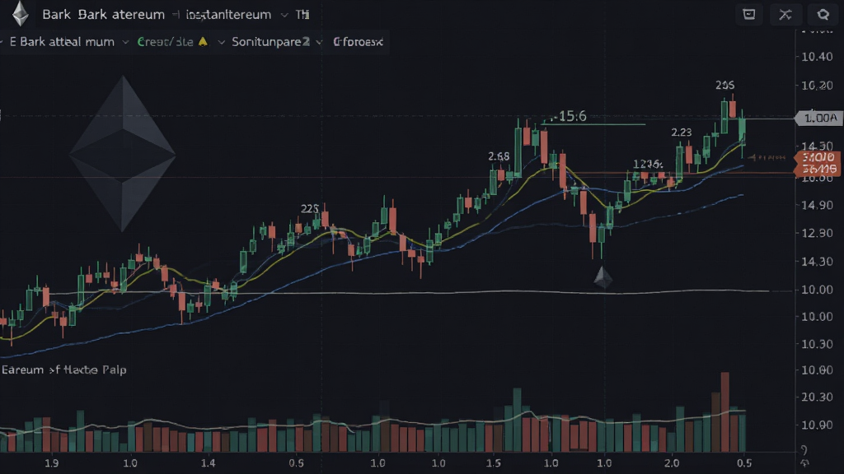Click the monitor screen icon in the top-right toolbar
This screenshot has width=844, height=474.
(x=748, y=15)
